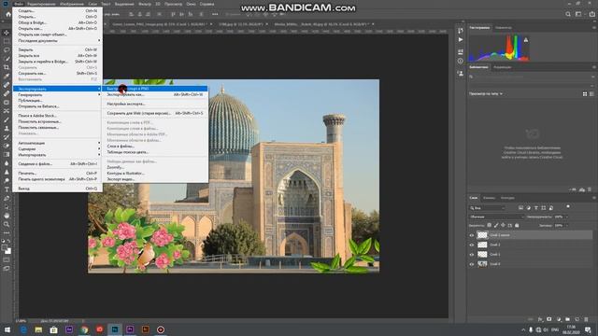Delete layer with the trash icon
The image size is (598, 336).
(x=586, y=319)
